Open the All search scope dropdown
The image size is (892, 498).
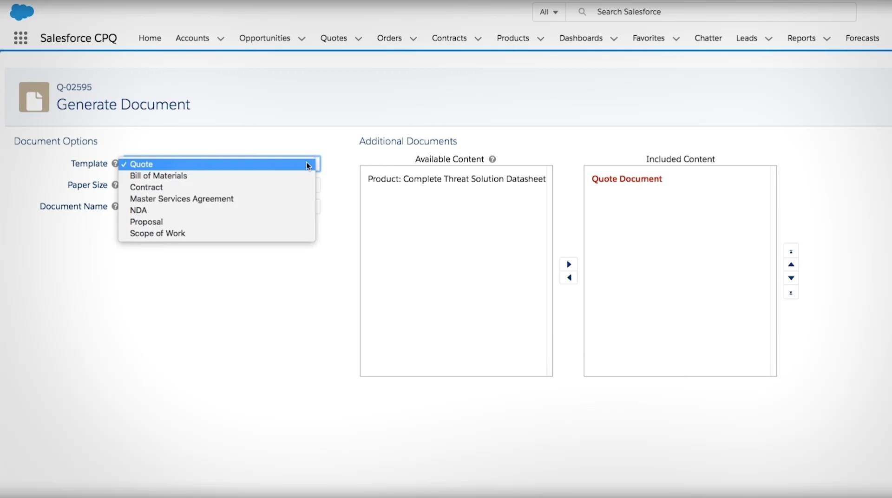[549, 12]
